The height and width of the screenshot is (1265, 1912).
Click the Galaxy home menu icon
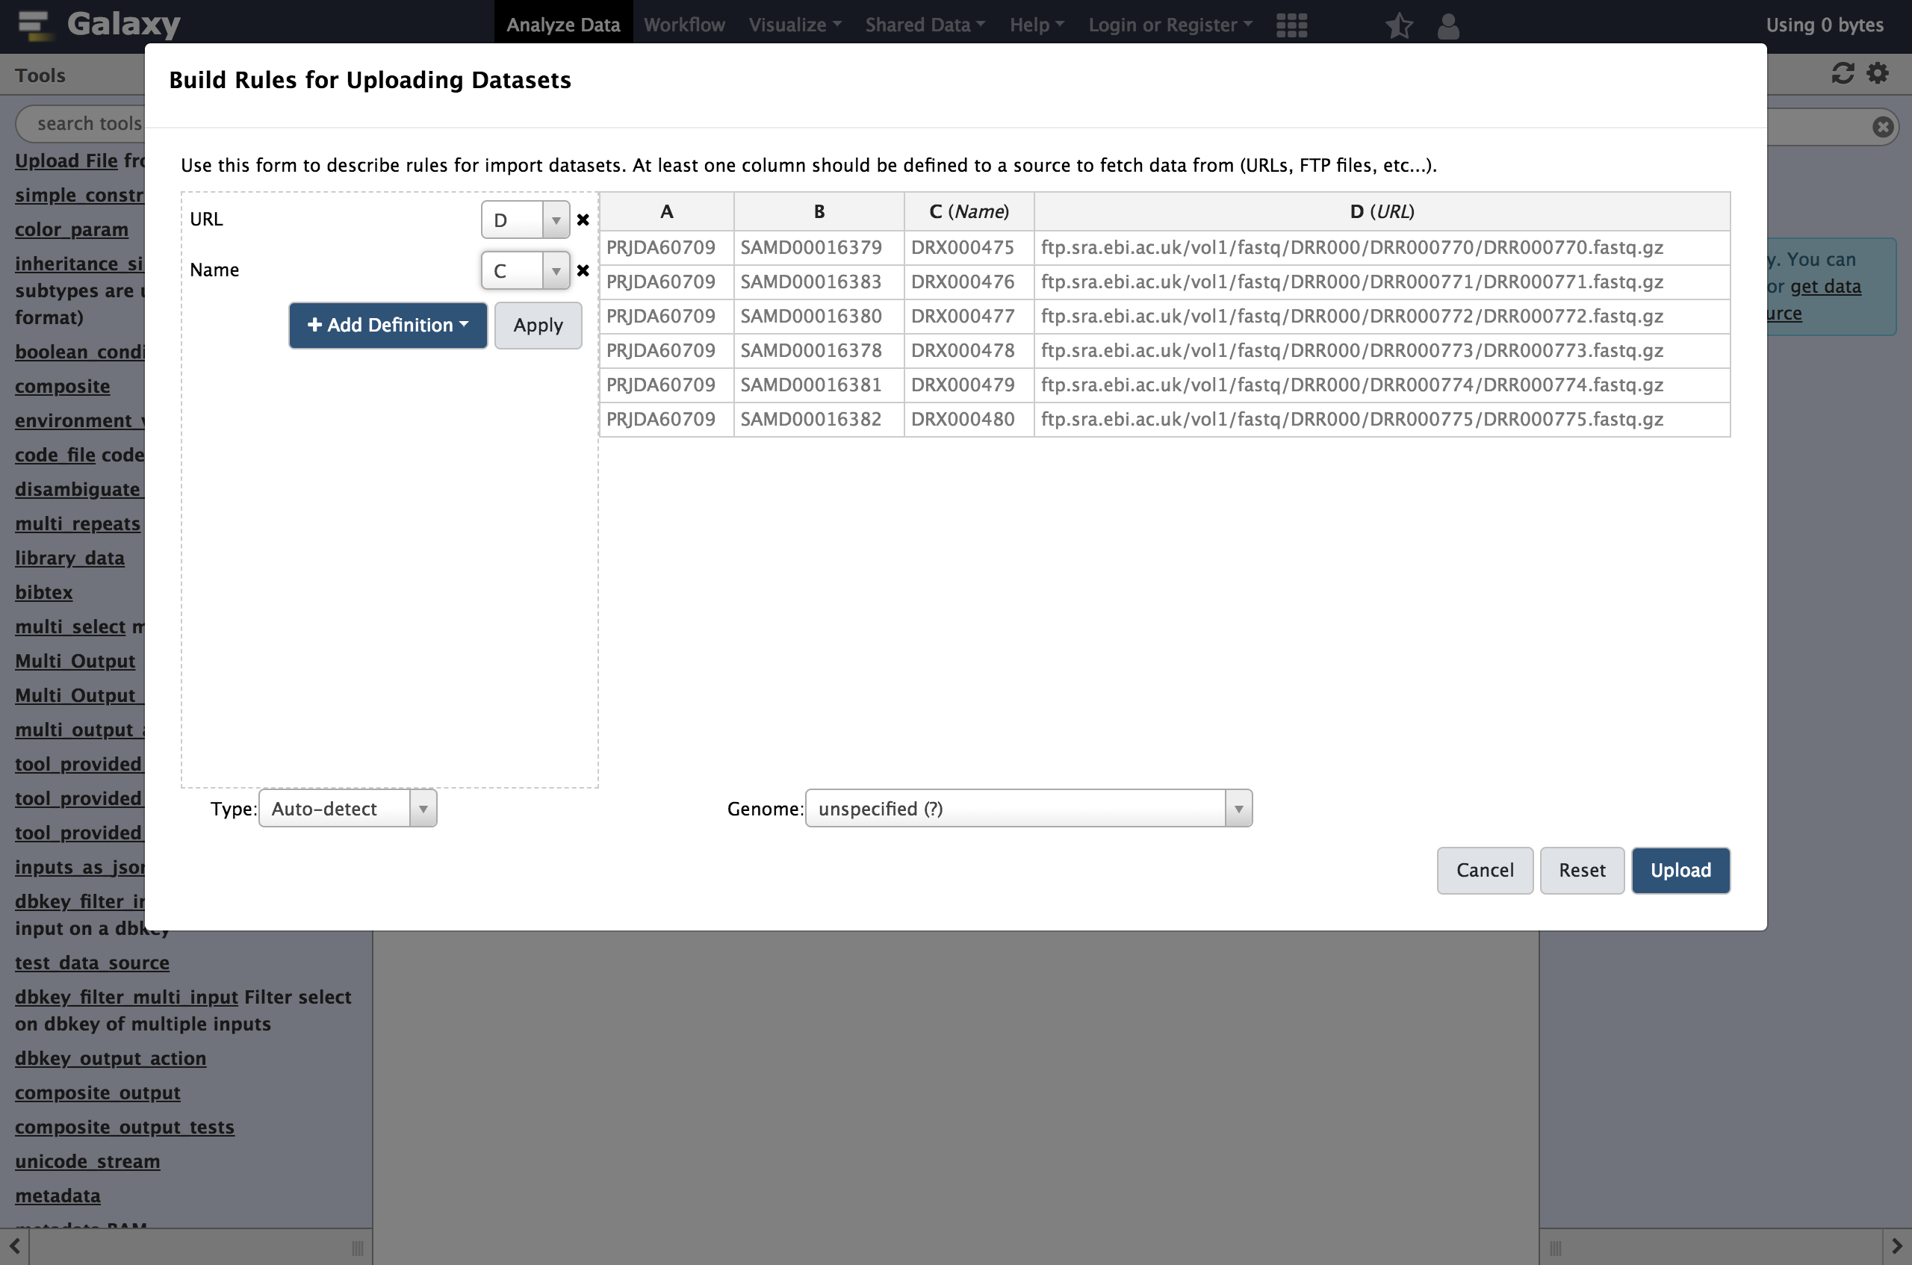(x=31, y=21)
